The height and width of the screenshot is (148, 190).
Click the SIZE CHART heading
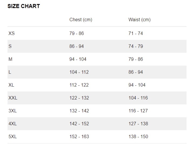point(24,6)
